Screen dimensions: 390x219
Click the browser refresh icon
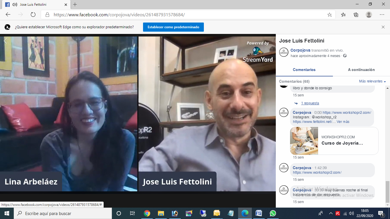point(33,15)
